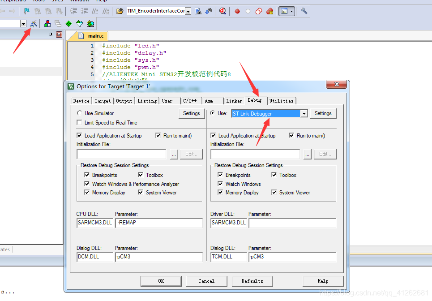Open the Pack Installer icon

(90, 24)
